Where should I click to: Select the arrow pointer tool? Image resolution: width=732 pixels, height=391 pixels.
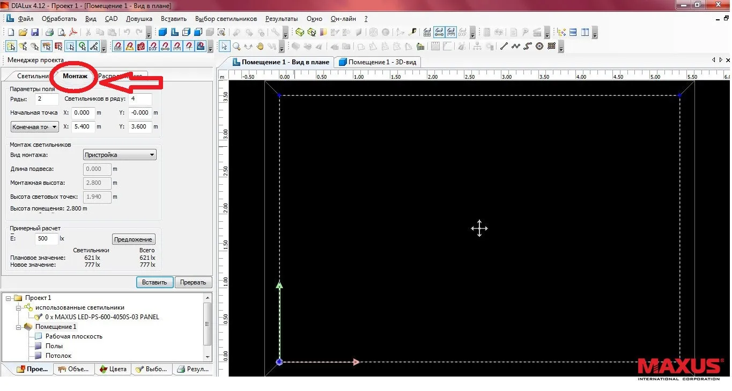tap(224, 46)
